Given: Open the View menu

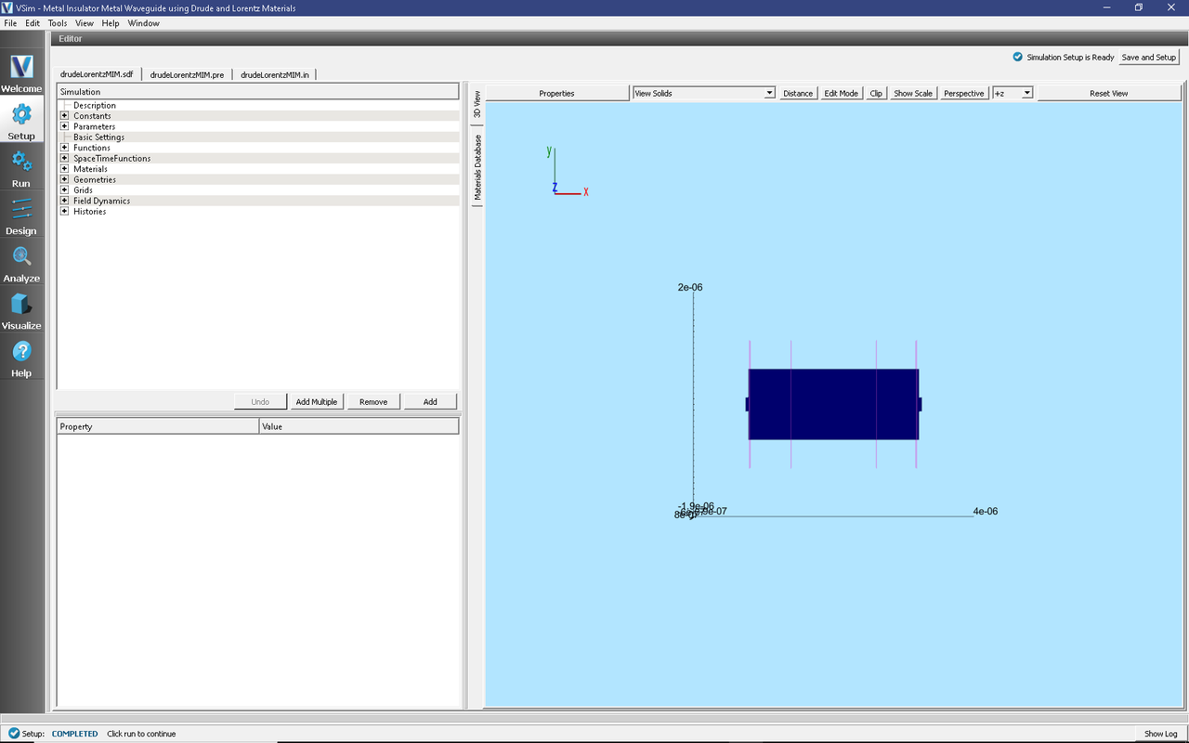Looking at the screenshot, I should click(85, 23).
